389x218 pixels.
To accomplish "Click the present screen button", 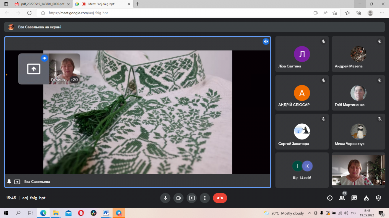I will (192, 198).
